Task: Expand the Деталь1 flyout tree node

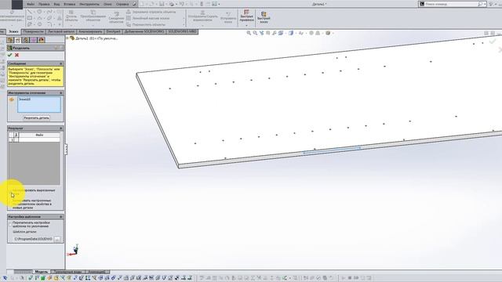Action: (68, 38)
